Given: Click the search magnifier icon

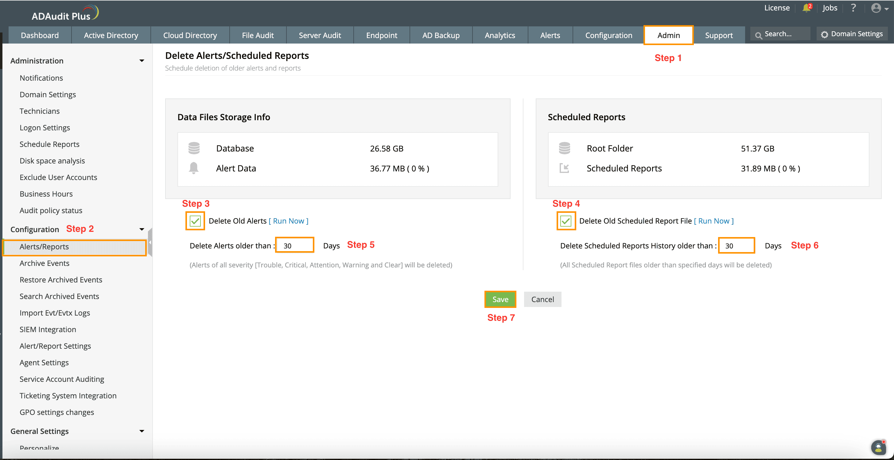Looking at the screenshot, I should pos(759,35).
